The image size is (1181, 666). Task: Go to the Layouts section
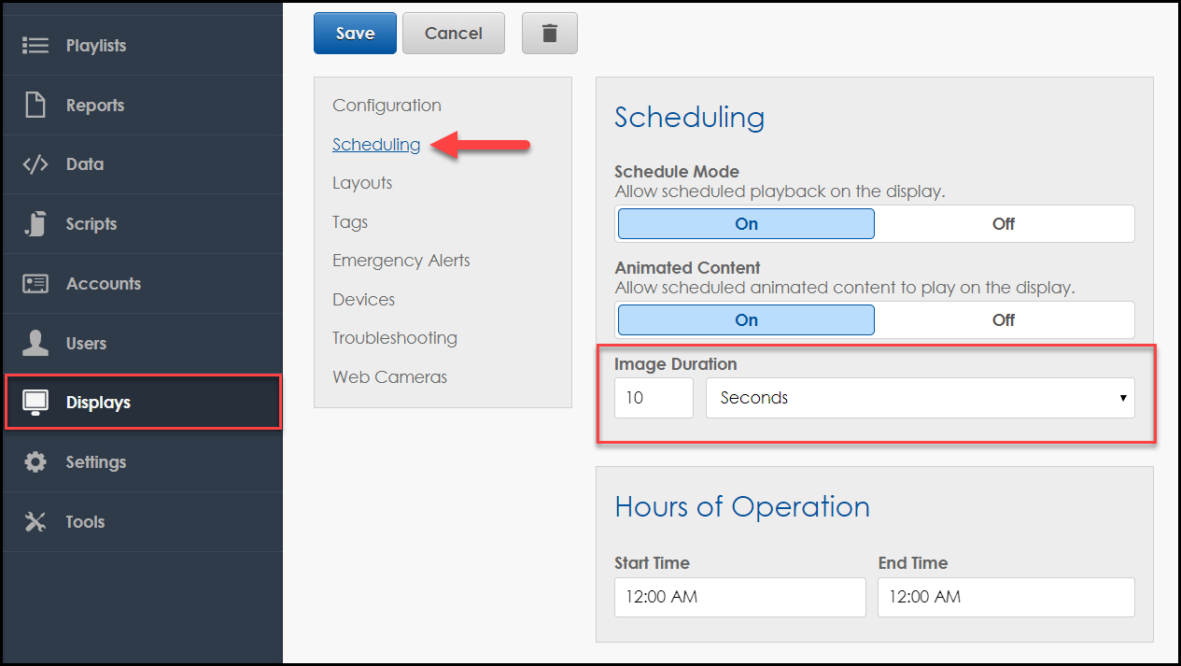(362, 183)
